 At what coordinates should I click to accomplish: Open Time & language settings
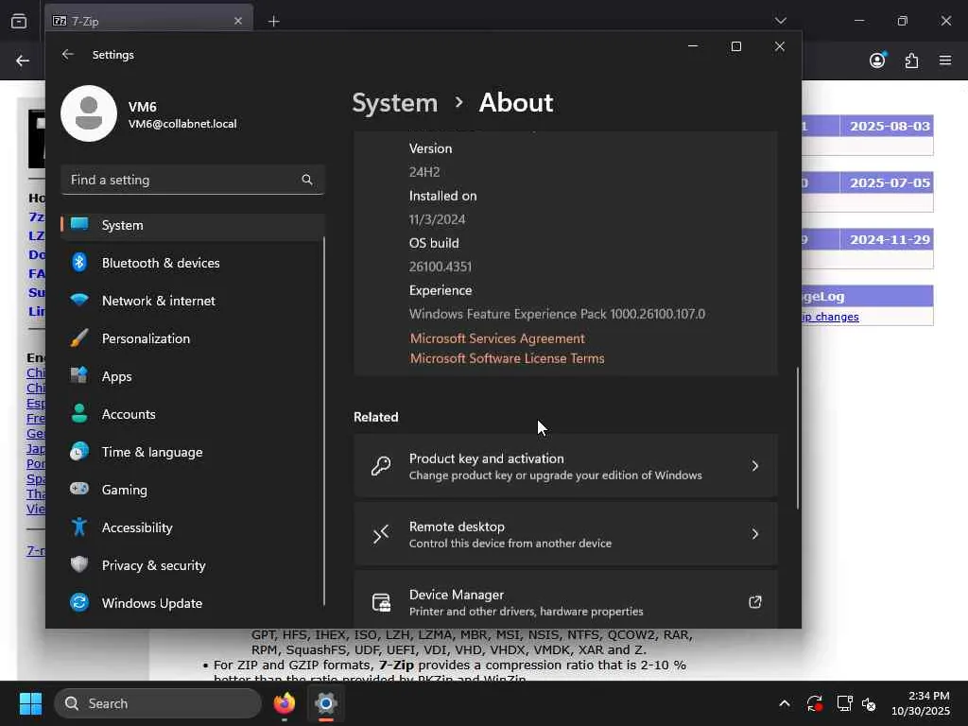pyautogui.click(x=193, y=452)
